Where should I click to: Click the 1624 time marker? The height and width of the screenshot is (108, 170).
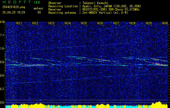click(x=67, y=23)
